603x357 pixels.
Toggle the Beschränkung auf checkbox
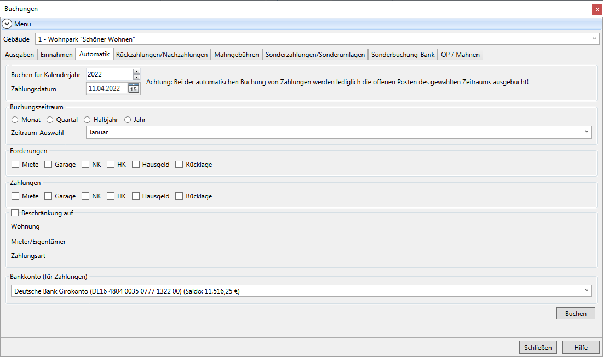[15, 213]
